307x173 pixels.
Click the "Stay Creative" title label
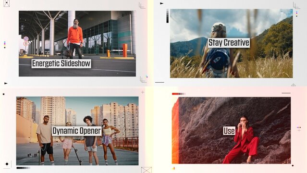[x=229, y=43]
